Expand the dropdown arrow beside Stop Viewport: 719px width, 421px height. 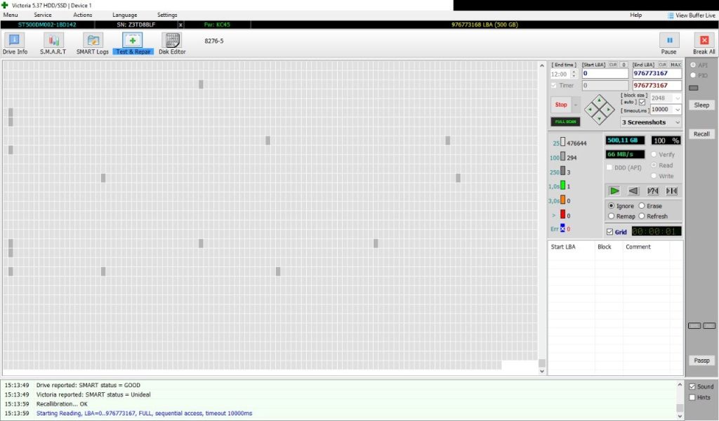(x=576, y=105)
